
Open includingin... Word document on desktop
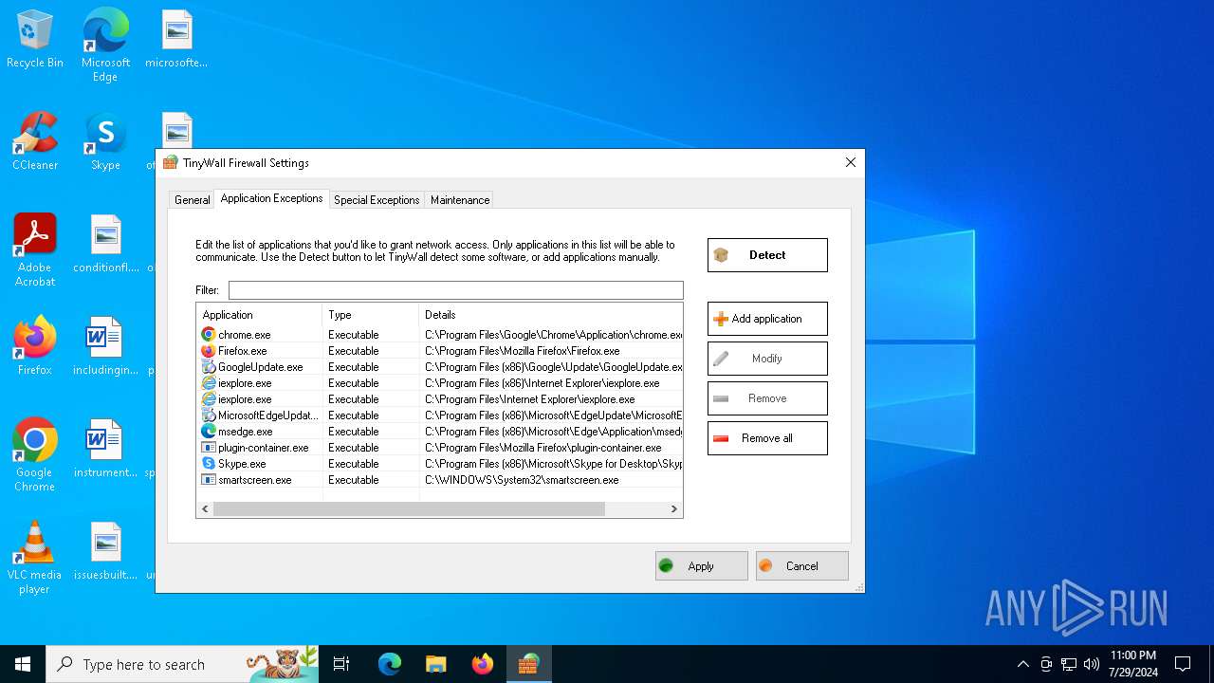pyautogui.click(x=105, y=347)
